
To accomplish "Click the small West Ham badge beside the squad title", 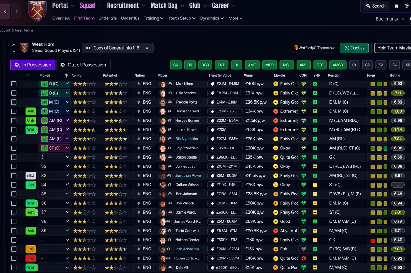I will tap(24, 47).
